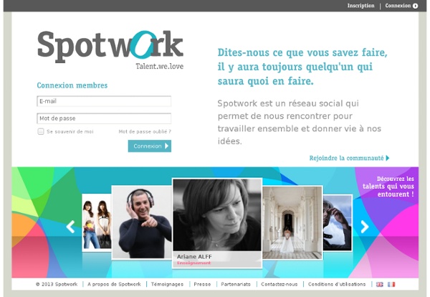Focus the E-mail input field
This screenshot has height=297, width=430.
(104, 101)
